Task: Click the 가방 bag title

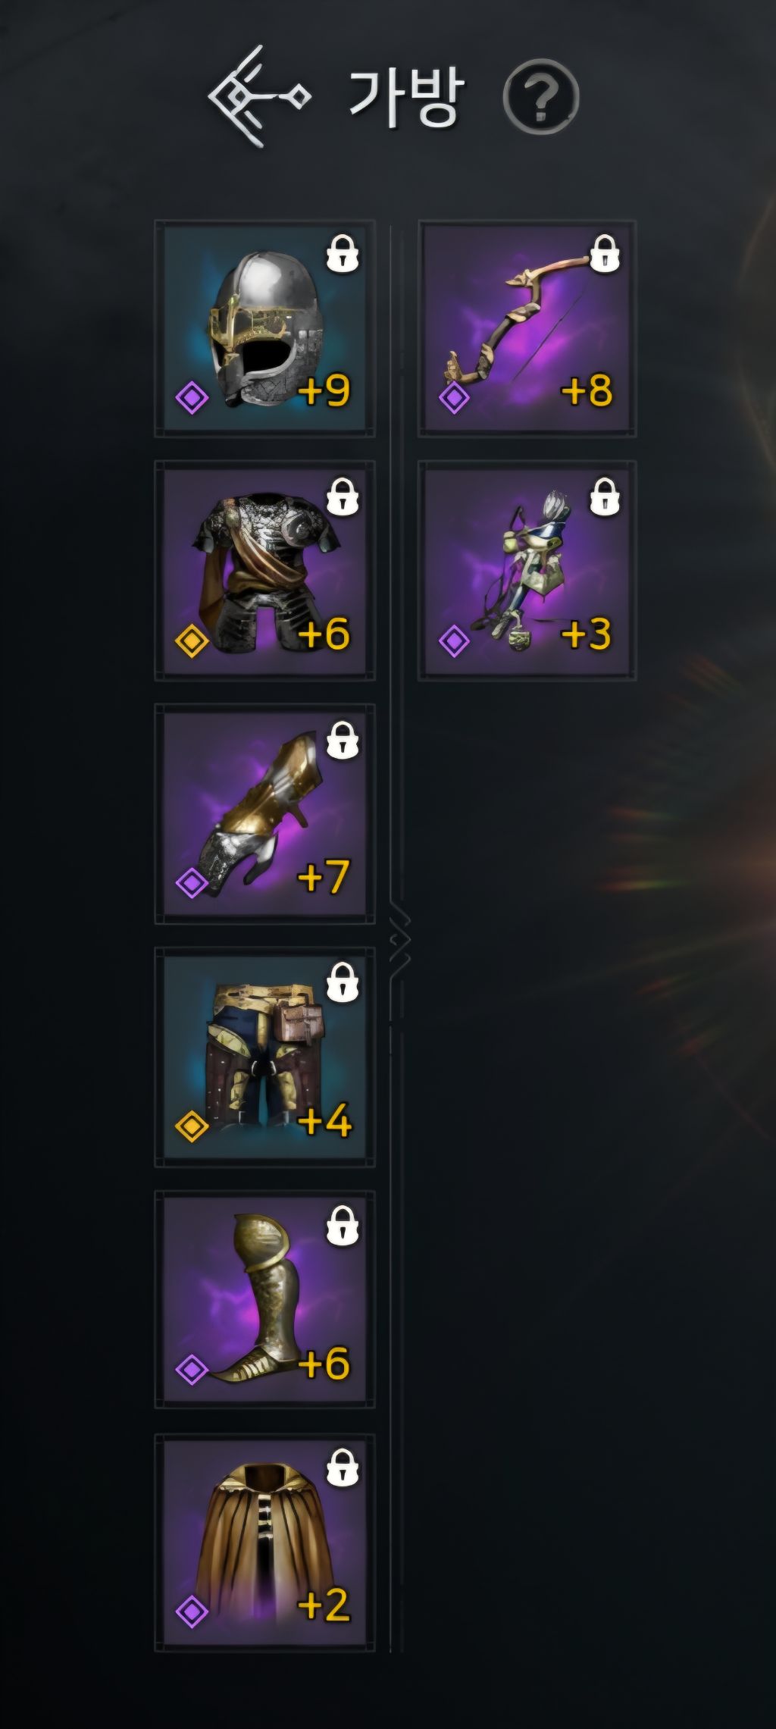Action: tap(405, 97)
